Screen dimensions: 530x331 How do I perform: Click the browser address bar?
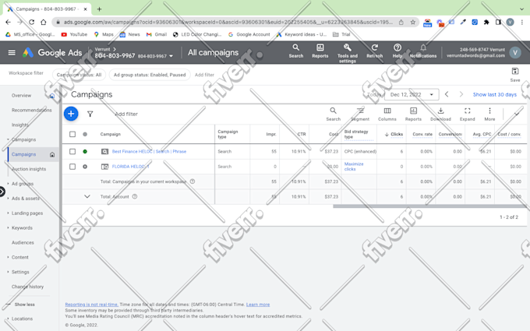click(x=228, y=23)
